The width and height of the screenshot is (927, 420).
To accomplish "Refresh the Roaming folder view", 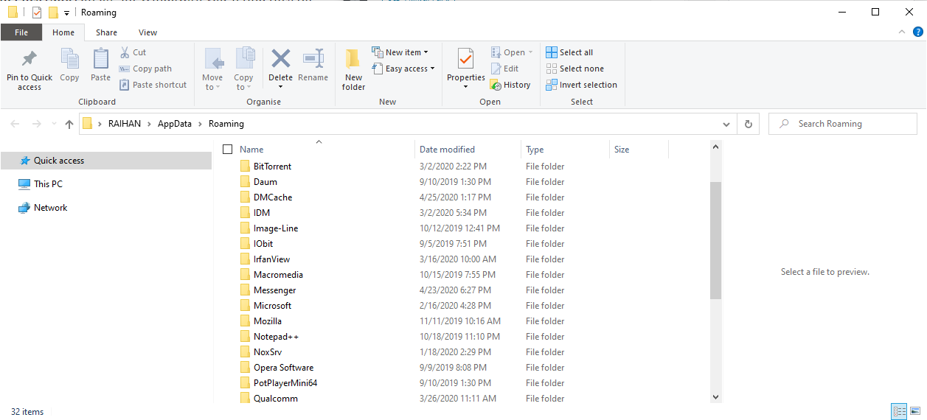I will (x=748, y=124).
